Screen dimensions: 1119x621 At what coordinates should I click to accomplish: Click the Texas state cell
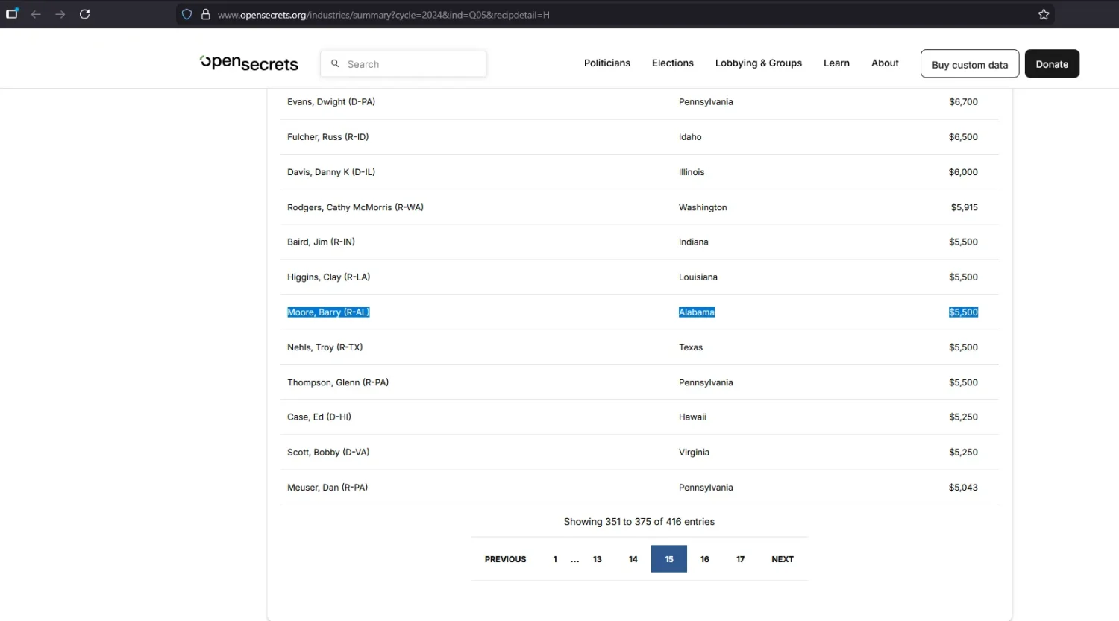[x=691, y=347]
